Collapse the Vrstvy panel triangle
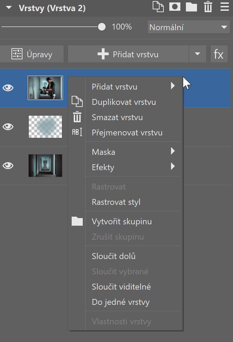This screenshot has width=233, height=342. tap(11, 8)
